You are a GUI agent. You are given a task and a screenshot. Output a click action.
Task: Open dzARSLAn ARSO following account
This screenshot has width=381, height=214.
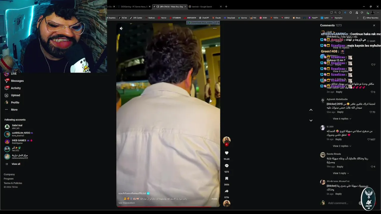(18, 134)
